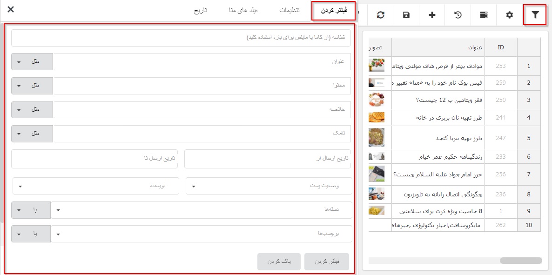
Task: Click the plus icon to add new
Action: tap(432, 15)
